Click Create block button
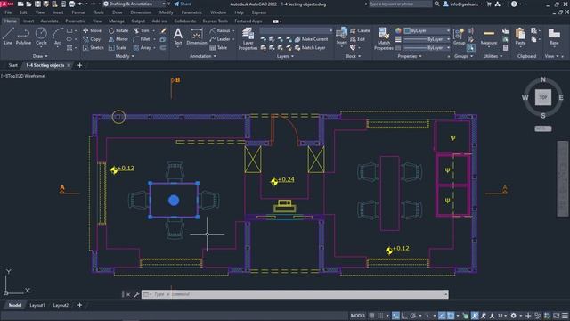Image resolution: width=570 pixels, height=321 pixels. (360, 30)
